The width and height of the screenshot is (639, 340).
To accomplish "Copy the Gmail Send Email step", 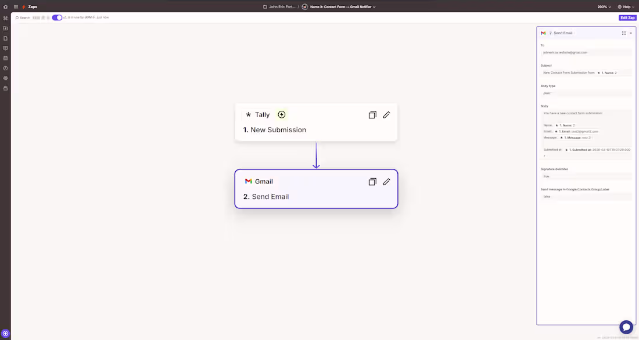I will click(x=372, y=182).
